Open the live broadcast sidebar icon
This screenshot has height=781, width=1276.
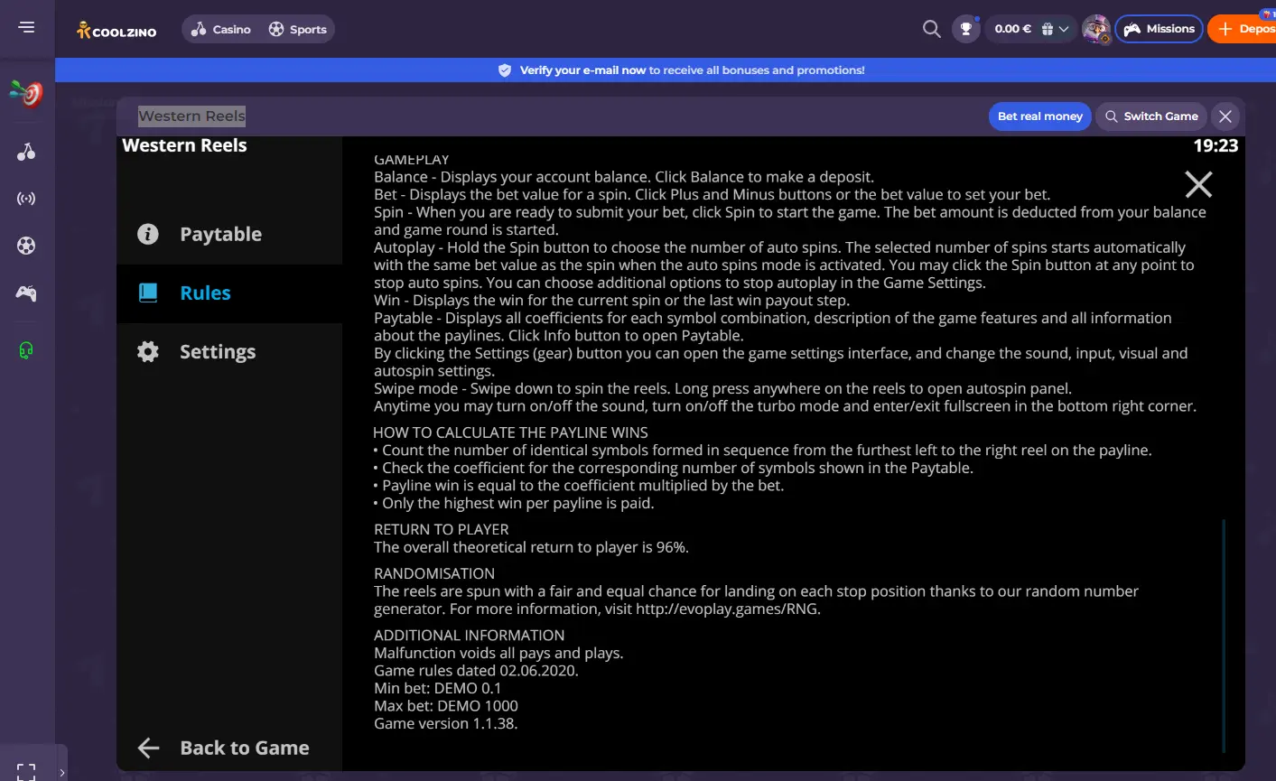click(x=26, y=199)
